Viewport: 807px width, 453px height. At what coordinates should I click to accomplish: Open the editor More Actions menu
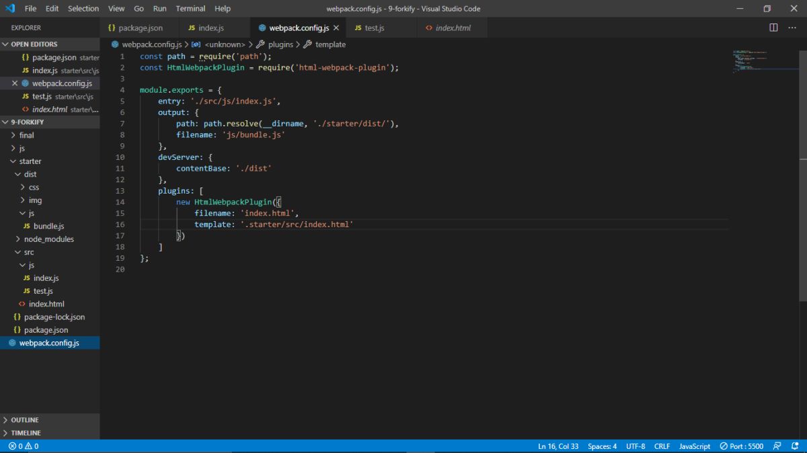(x=792, y=28)
